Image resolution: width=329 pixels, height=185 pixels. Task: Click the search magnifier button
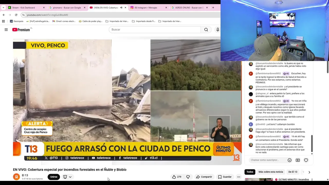206,30
